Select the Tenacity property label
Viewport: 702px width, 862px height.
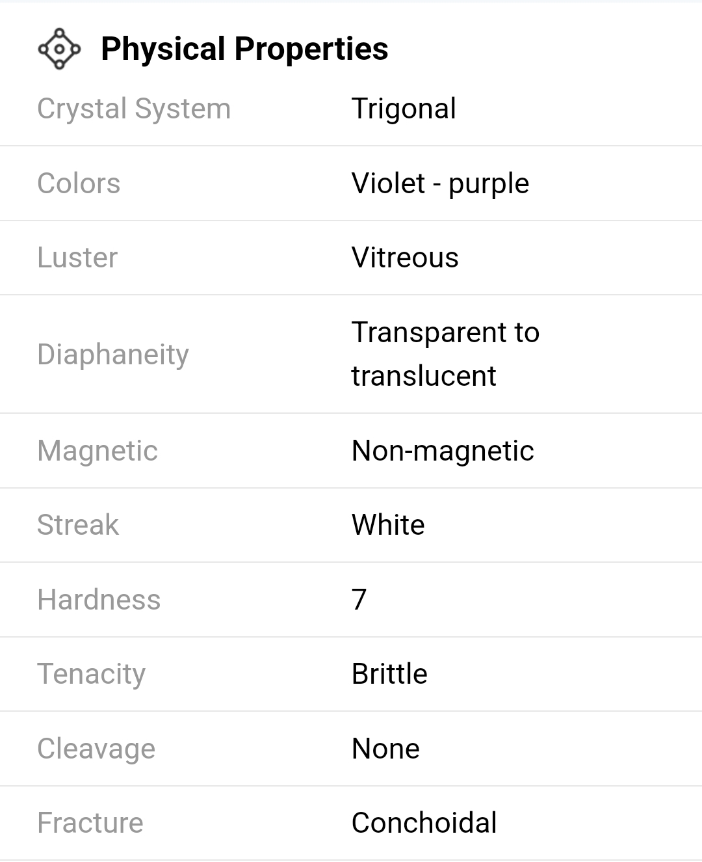click(92, 674)
